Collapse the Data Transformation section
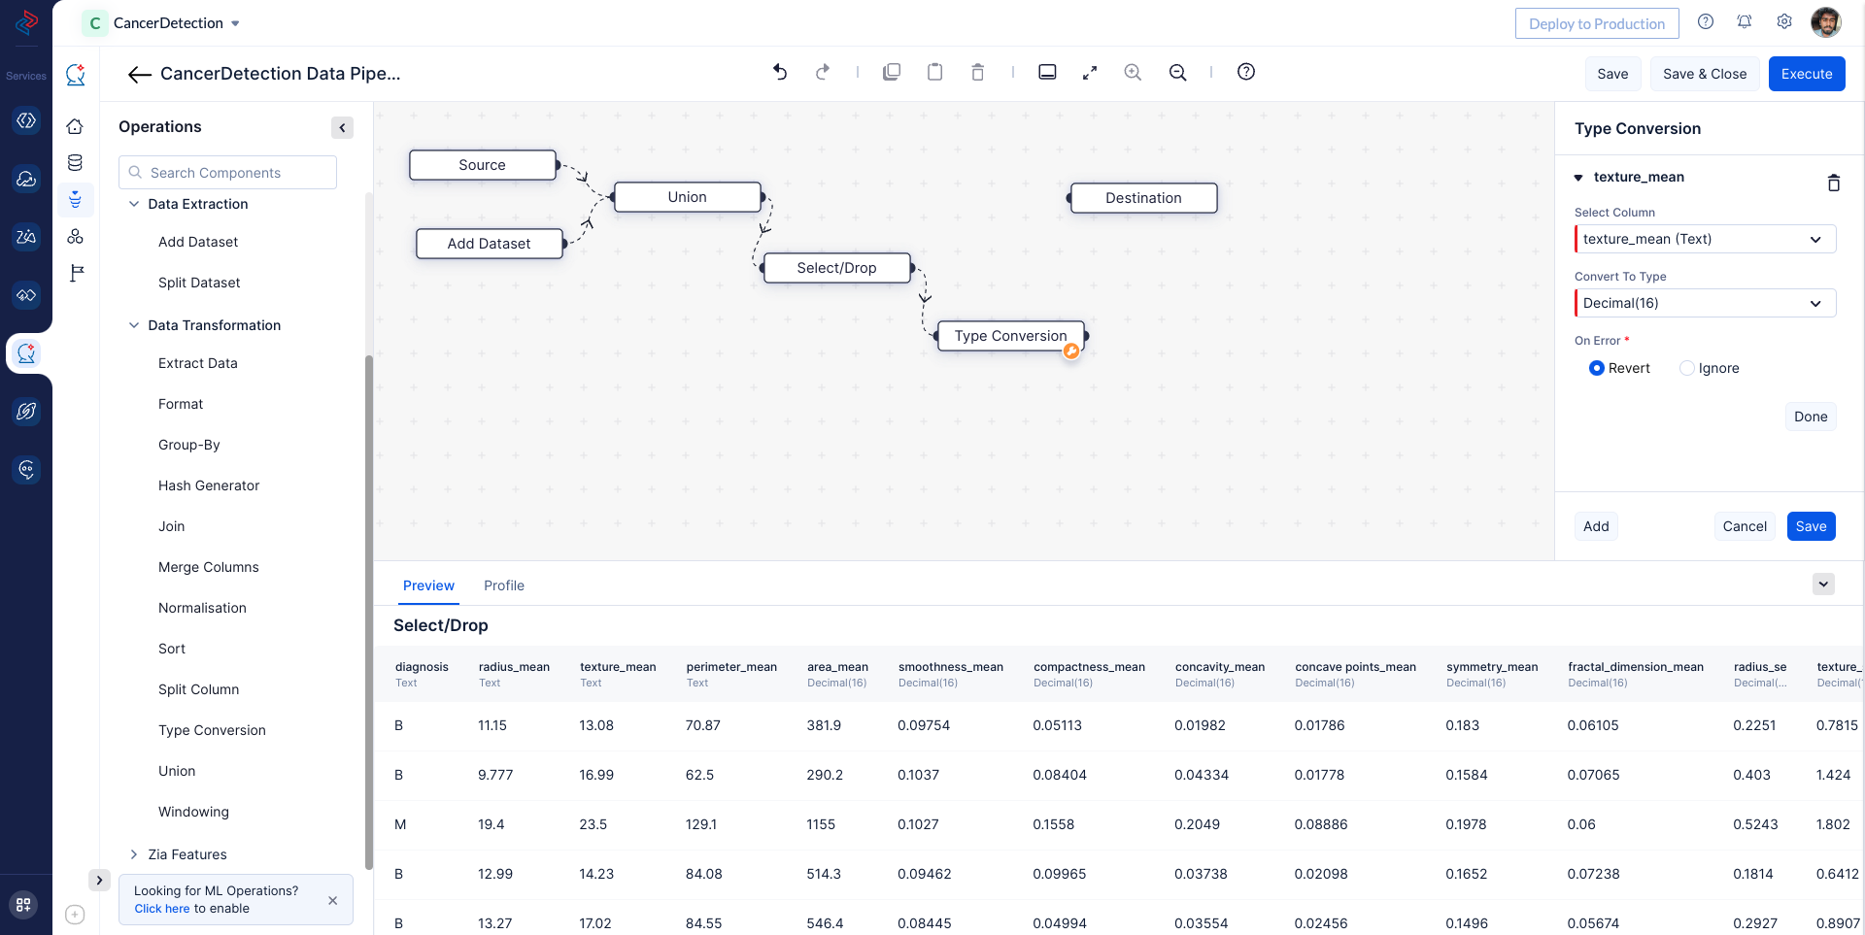Image resolution: width=1865 pixels, height=935 pixels. click(x=134, y=325)
